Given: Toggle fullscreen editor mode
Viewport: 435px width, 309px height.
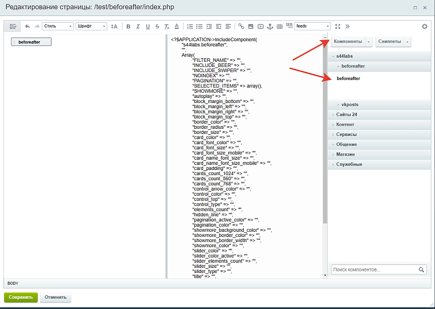Looking at the screenshot, I should 338,26.
